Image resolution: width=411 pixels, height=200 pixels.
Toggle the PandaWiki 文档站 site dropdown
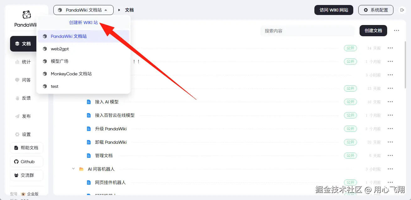(x=83, y=10)
